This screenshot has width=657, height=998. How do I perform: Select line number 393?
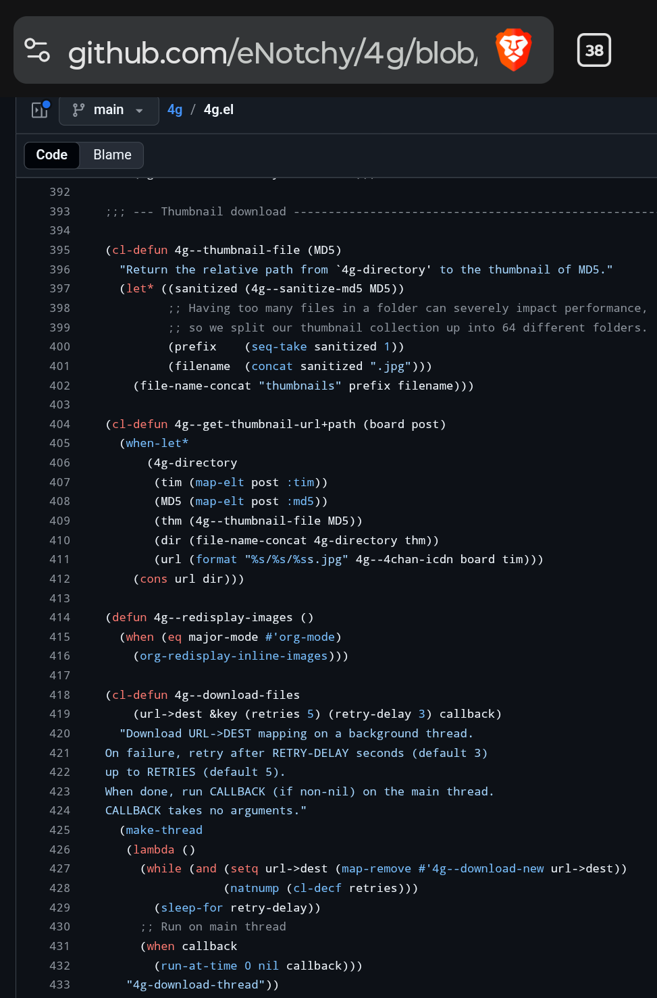pos(60,211)
